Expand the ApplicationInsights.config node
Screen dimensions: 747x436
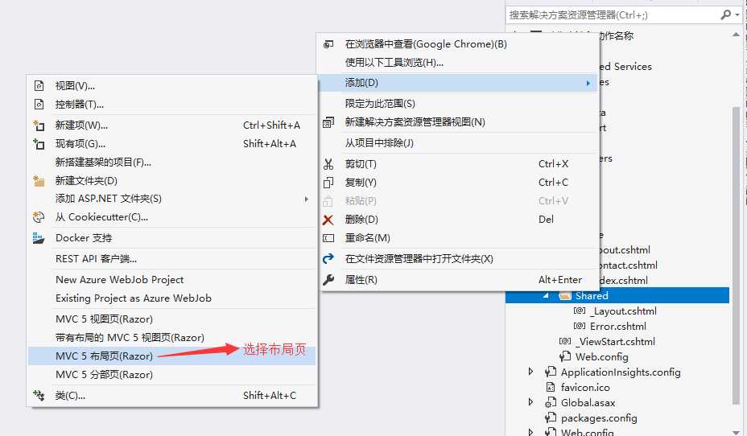click(530, 372)
